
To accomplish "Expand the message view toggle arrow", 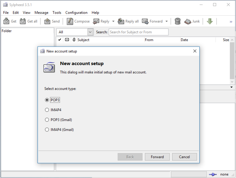I will (232, 87).
